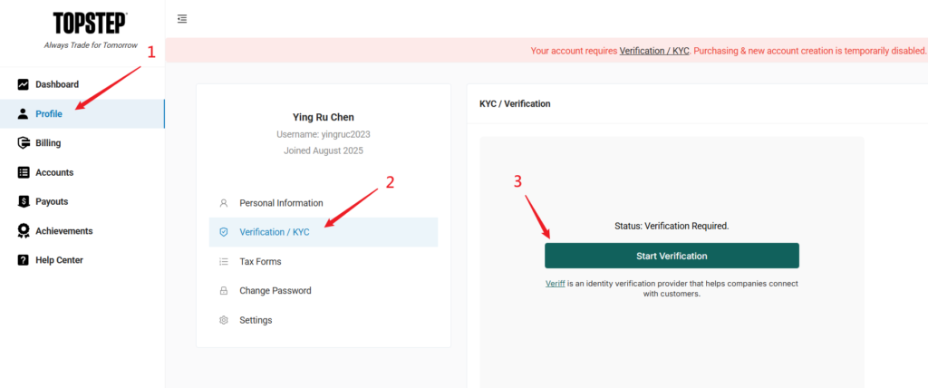Click the Billing wallet icon

(x=24, y=143)
